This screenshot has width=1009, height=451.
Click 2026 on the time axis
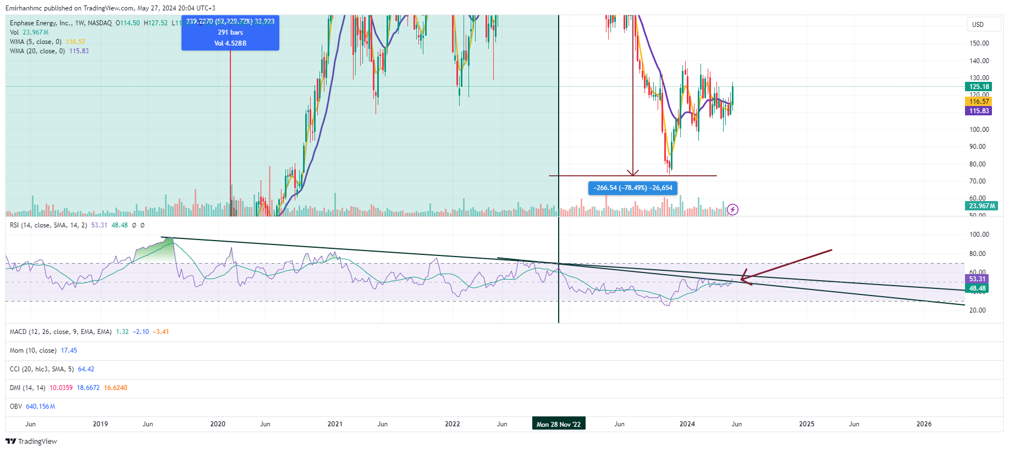[x=924, y=424]
